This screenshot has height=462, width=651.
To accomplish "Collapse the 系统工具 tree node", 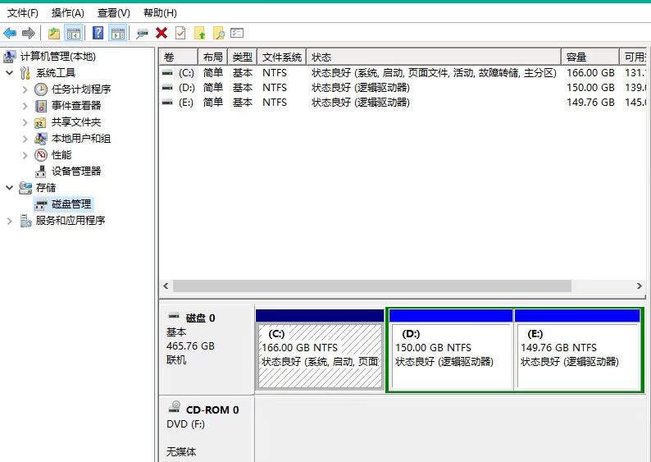I will pos(10,73).
